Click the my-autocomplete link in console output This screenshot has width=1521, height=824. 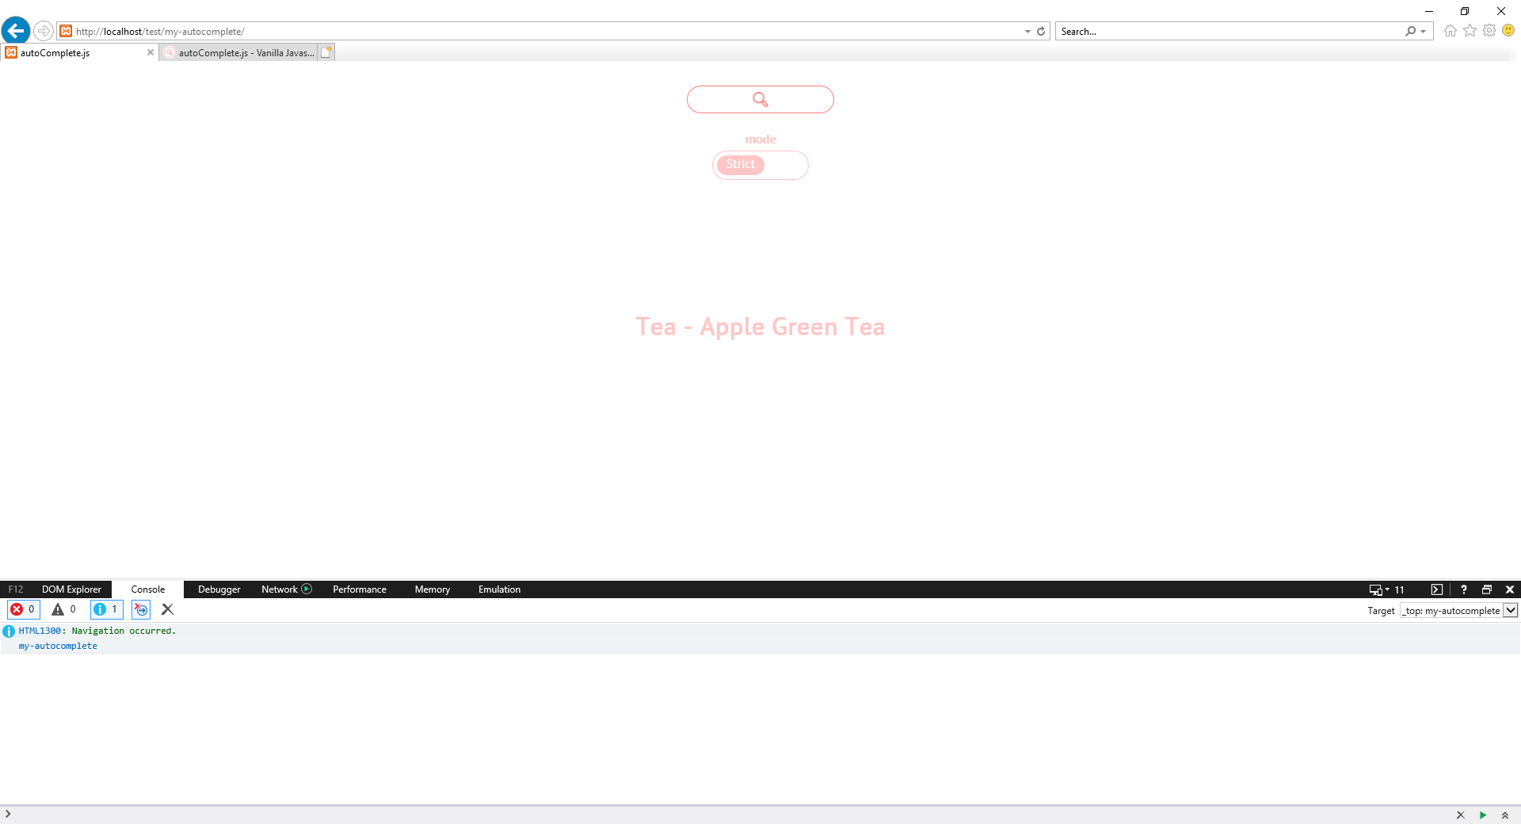pos(57,646)
